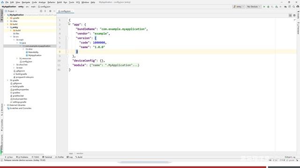Run the app with the green play icon

pos(264,7)
